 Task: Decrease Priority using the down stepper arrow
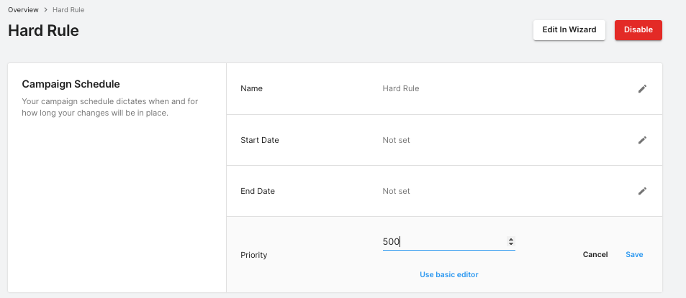pyautogui.click(x=510, y=244)
